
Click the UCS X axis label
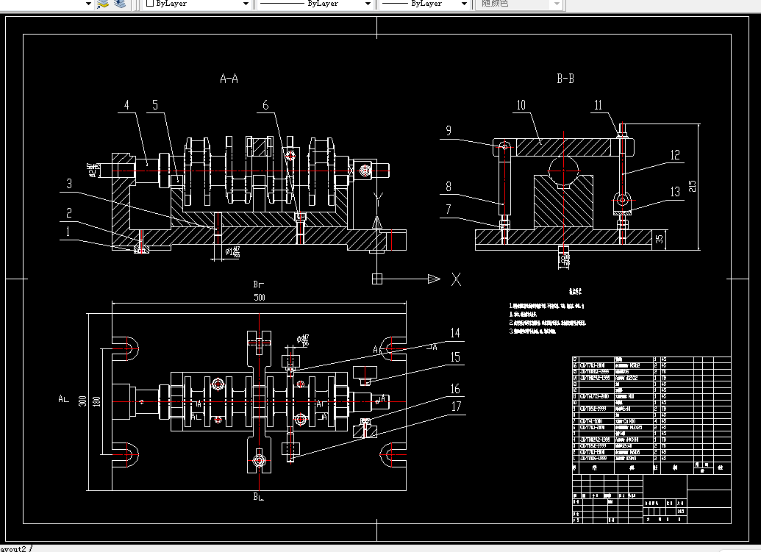(x=456, y=279)
